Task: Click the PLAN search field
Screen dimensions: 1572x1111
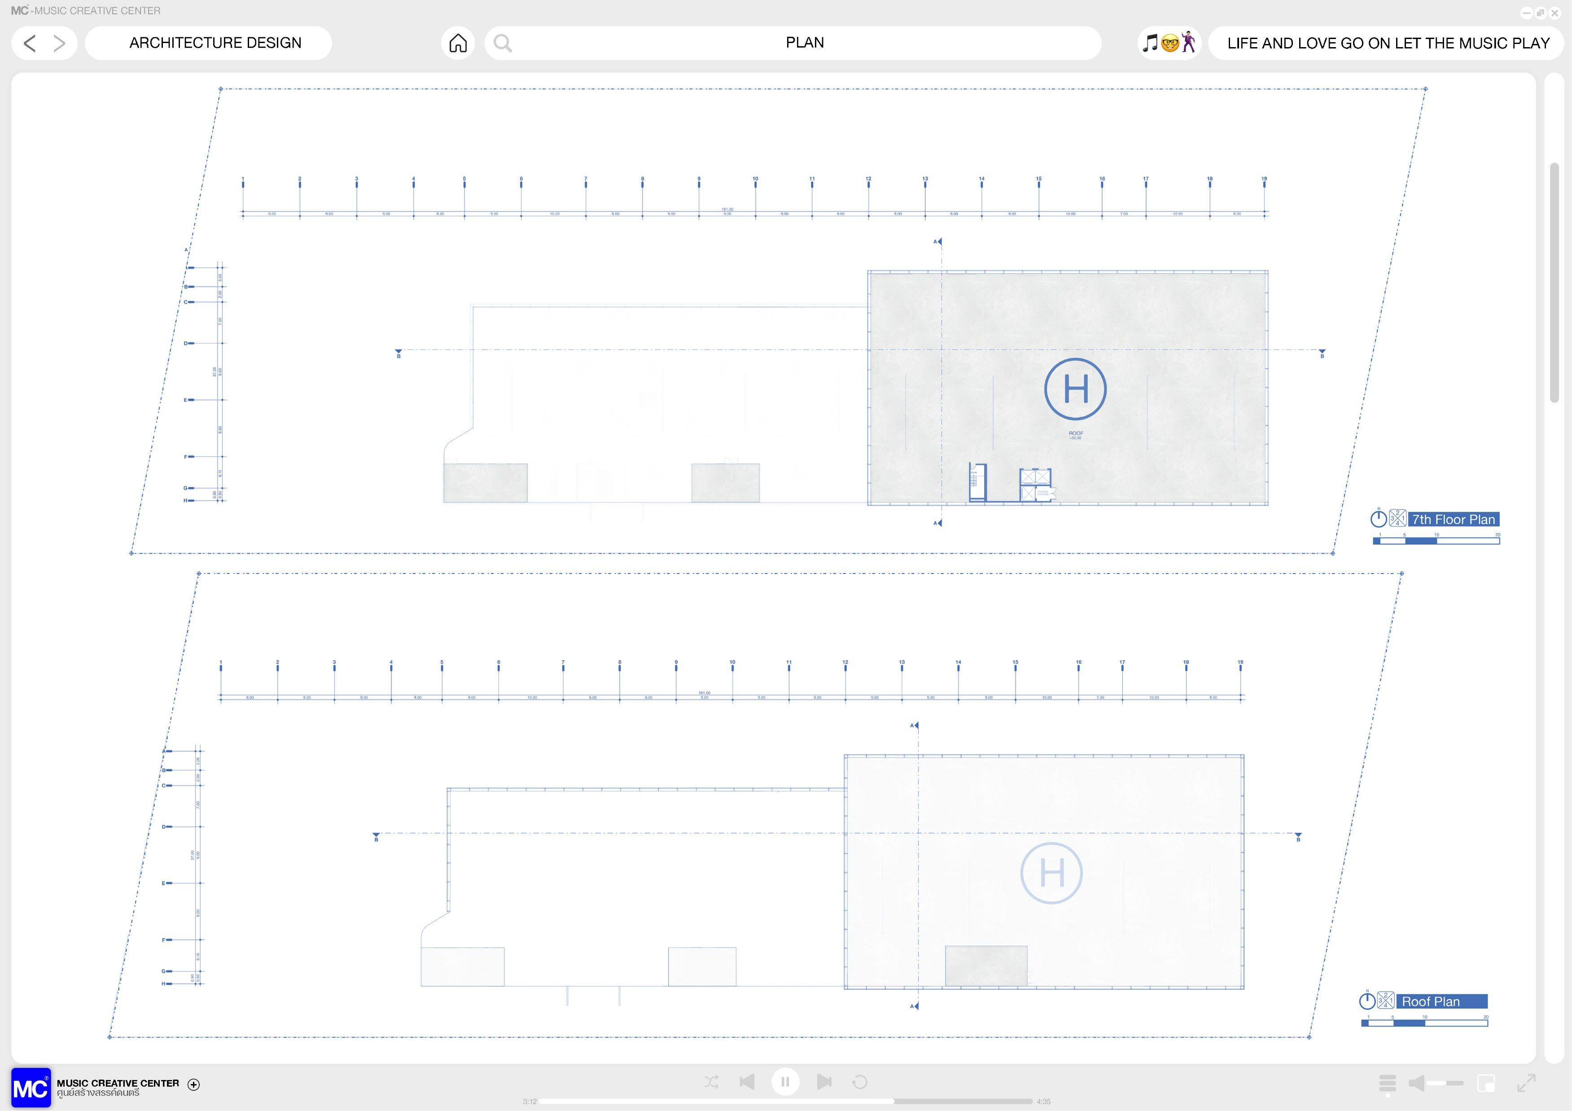Action: coord(805,43)
